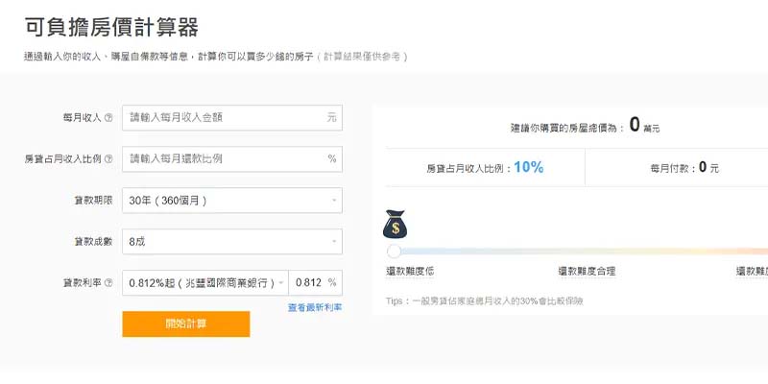
Task: Click the 可負擔房價計算器 page title
Action: click(111, 26)
